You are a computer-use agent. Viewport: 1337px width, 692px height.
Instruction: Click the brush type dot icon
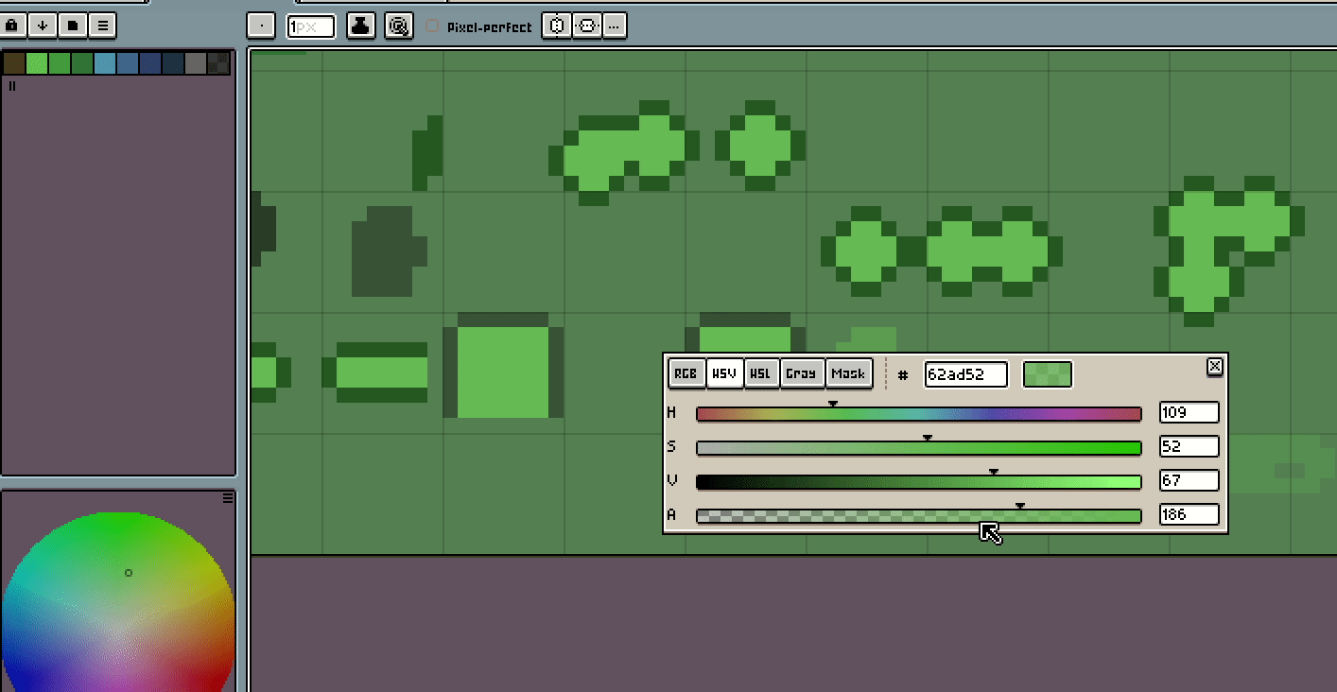[262, 26]
